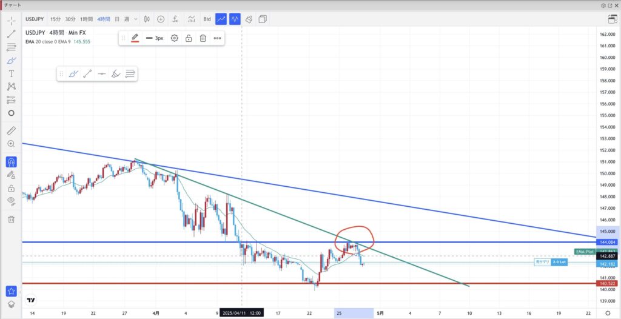The height and width of the screenshot is (319, 621).
Task: Click the EMA 20 close indicator legend
Action: pos(58,42)
